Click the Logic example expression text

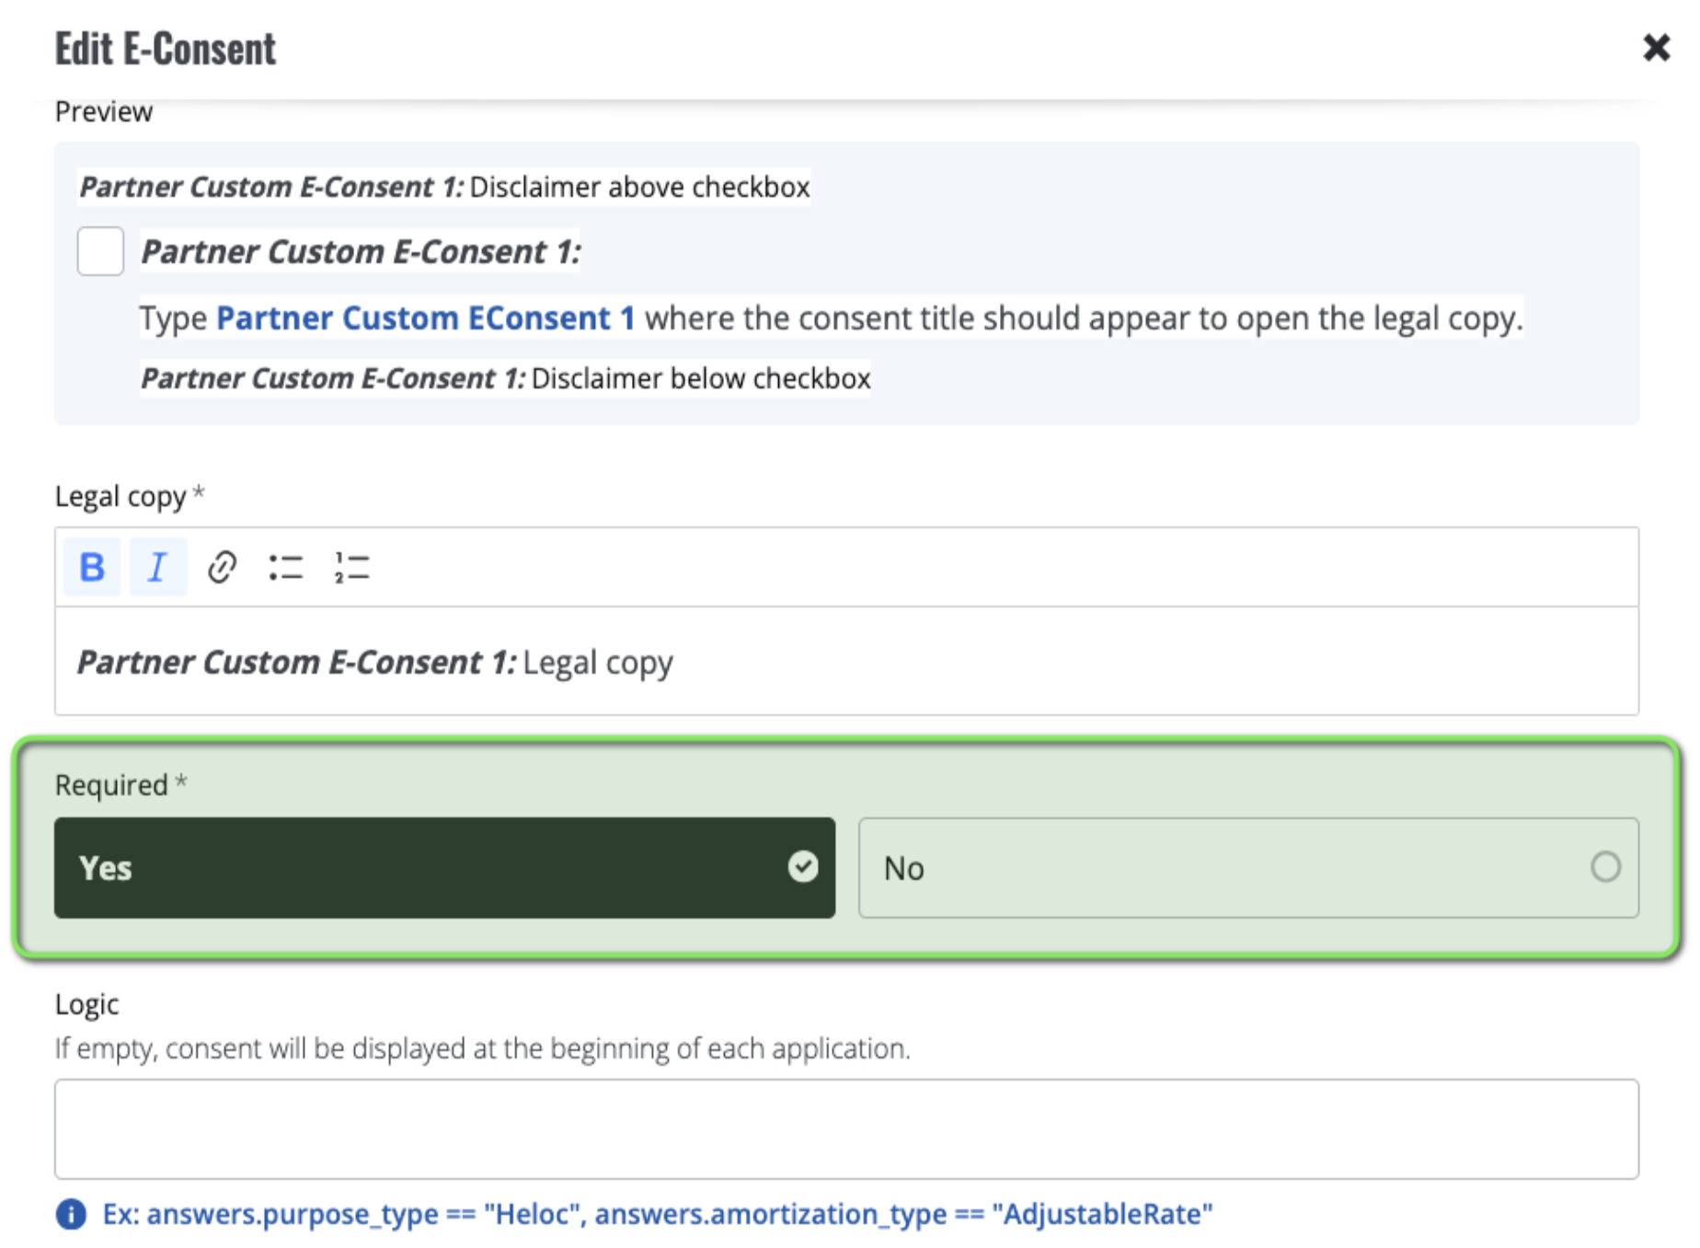pos(657,1214)
